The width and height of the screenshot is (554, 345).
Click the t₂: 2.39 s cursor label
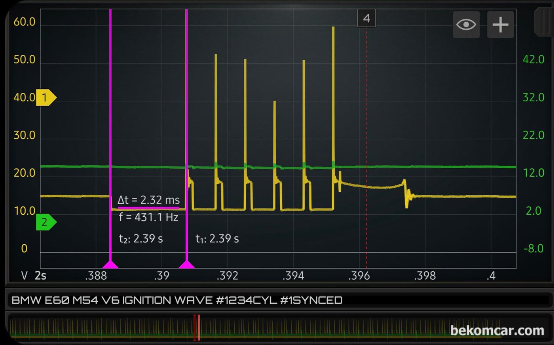[141, 239]
